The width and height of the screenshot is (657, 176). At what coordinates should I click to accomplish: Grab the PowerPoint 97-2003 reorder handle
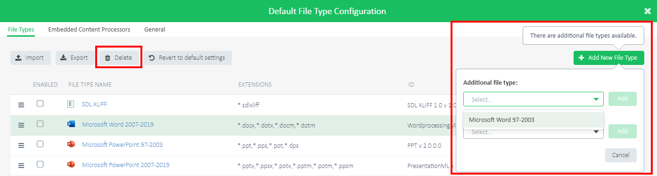[x=21, y=145]
